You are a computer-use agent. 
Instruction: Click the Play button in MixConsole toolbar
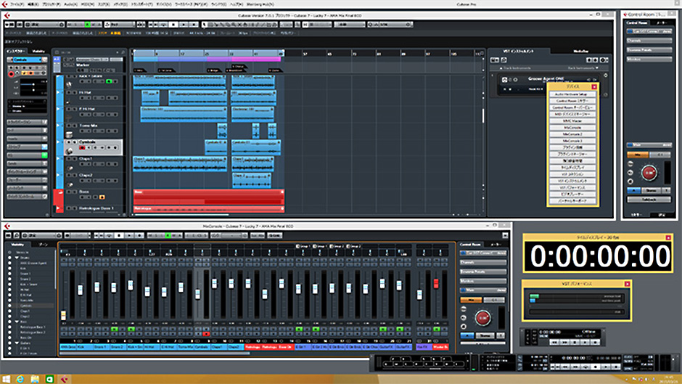coord(129,235)
